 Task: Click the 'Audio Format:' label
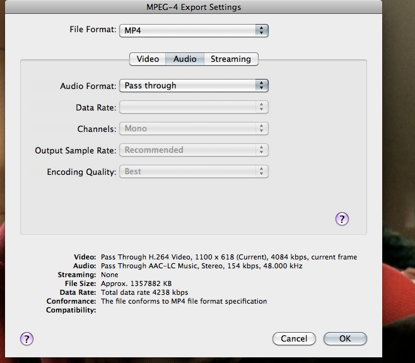click(88, 86)
